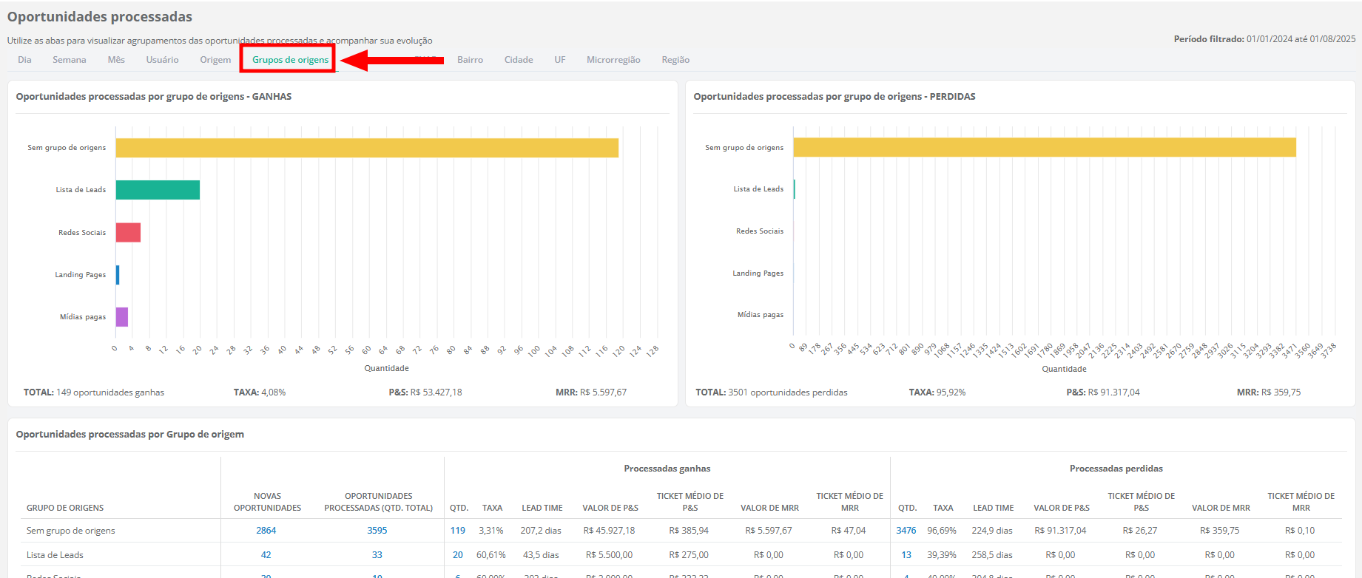Switch to the Dia tab
1362x578 pixels.
(24, 60)
